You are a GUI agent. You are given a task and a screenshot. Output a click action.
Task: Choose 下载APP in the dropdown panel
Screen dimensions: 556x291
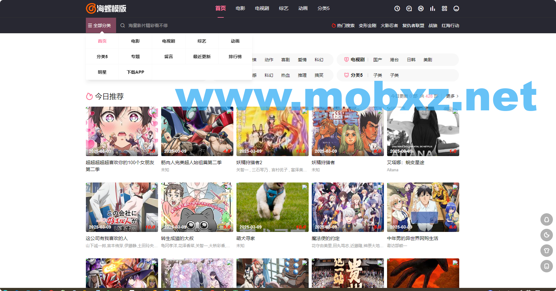pyautogui.click(x=135, y=72)
